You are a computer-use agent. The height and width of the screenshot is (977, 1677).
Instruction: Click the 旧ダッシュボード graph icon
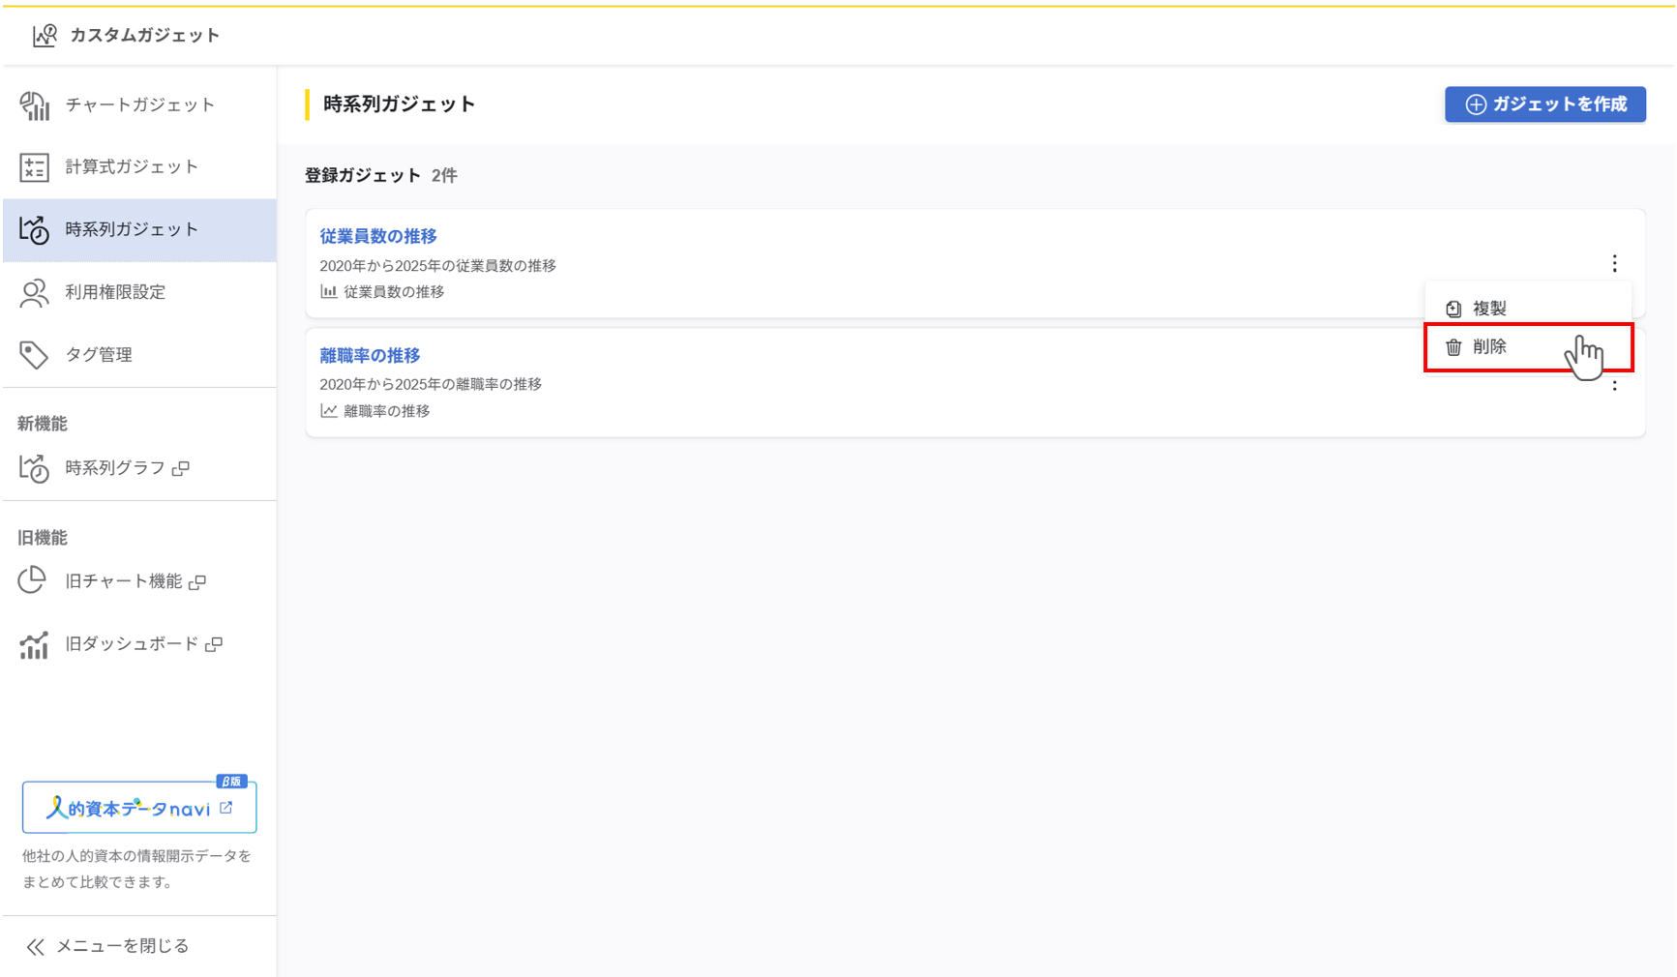[35, 644]
